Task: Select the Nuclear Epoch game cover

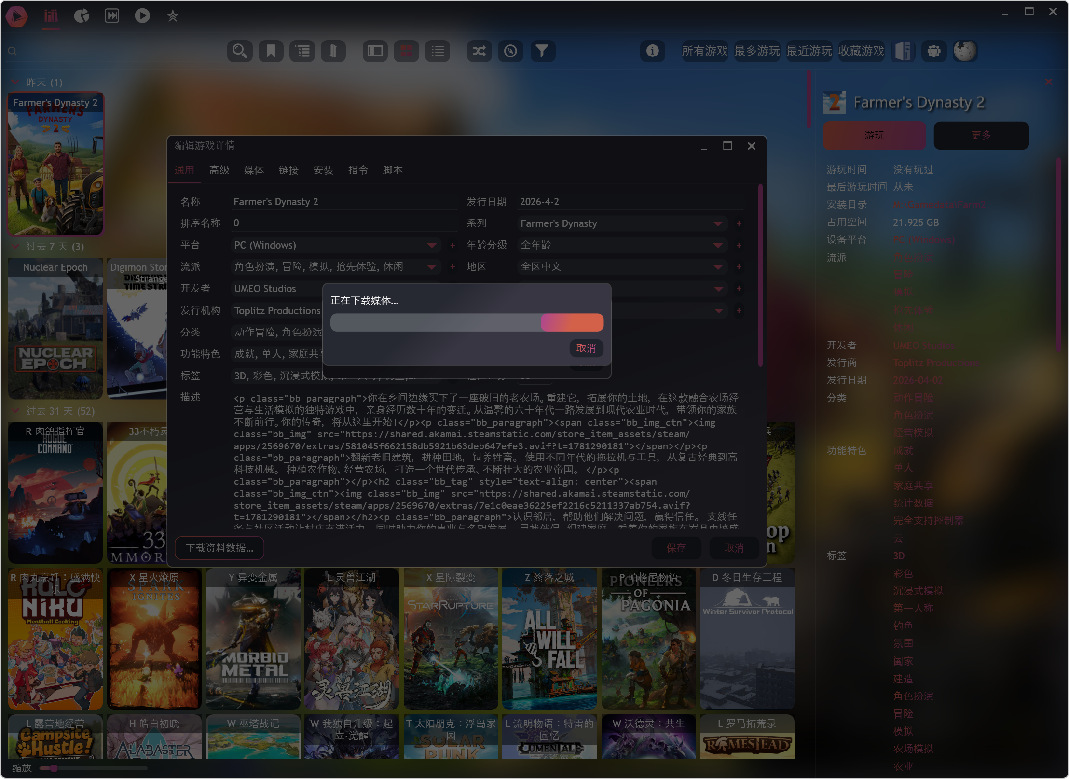Action: pos(55,329)
